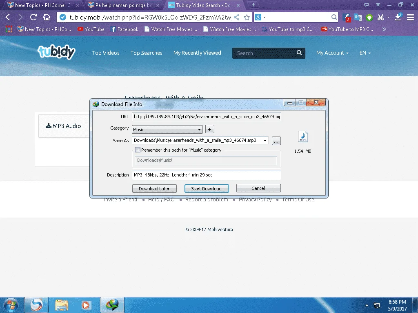Click the download URL field
The width and height of the screenshot is (418, 313).
[206, 117]
